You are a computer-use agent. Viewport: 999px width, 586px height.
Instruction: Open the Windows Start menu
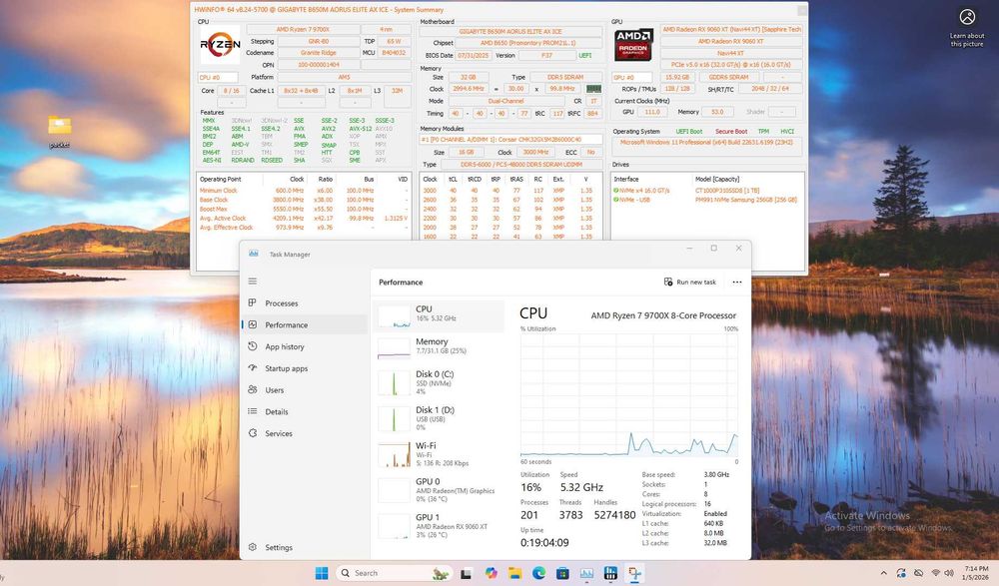pos(322,573)
